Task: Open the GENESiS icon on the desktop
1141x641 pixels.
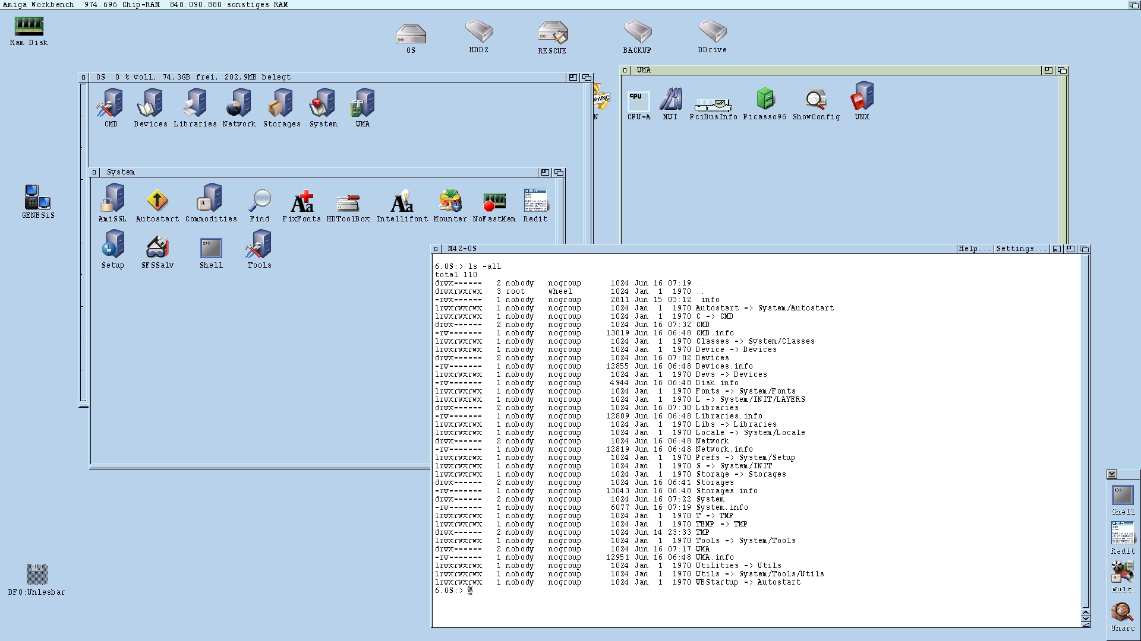Action: click(x=38, y=198)
